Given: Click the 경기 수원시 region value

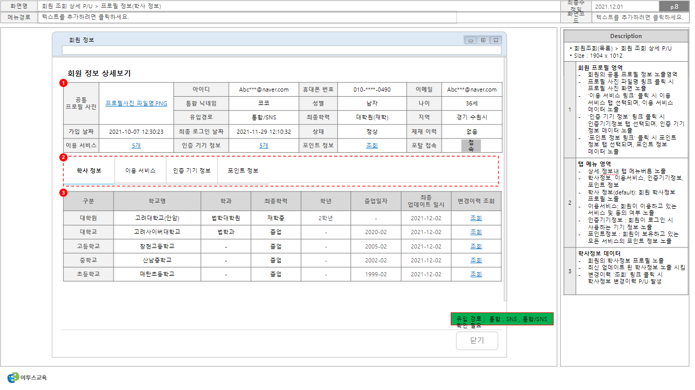Looking at the screenshot, I should (471, 117).
